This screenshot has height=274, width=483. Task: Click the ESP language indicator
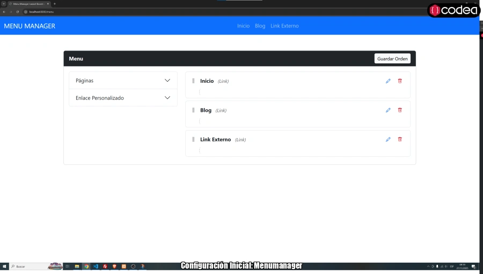point(452,266)
